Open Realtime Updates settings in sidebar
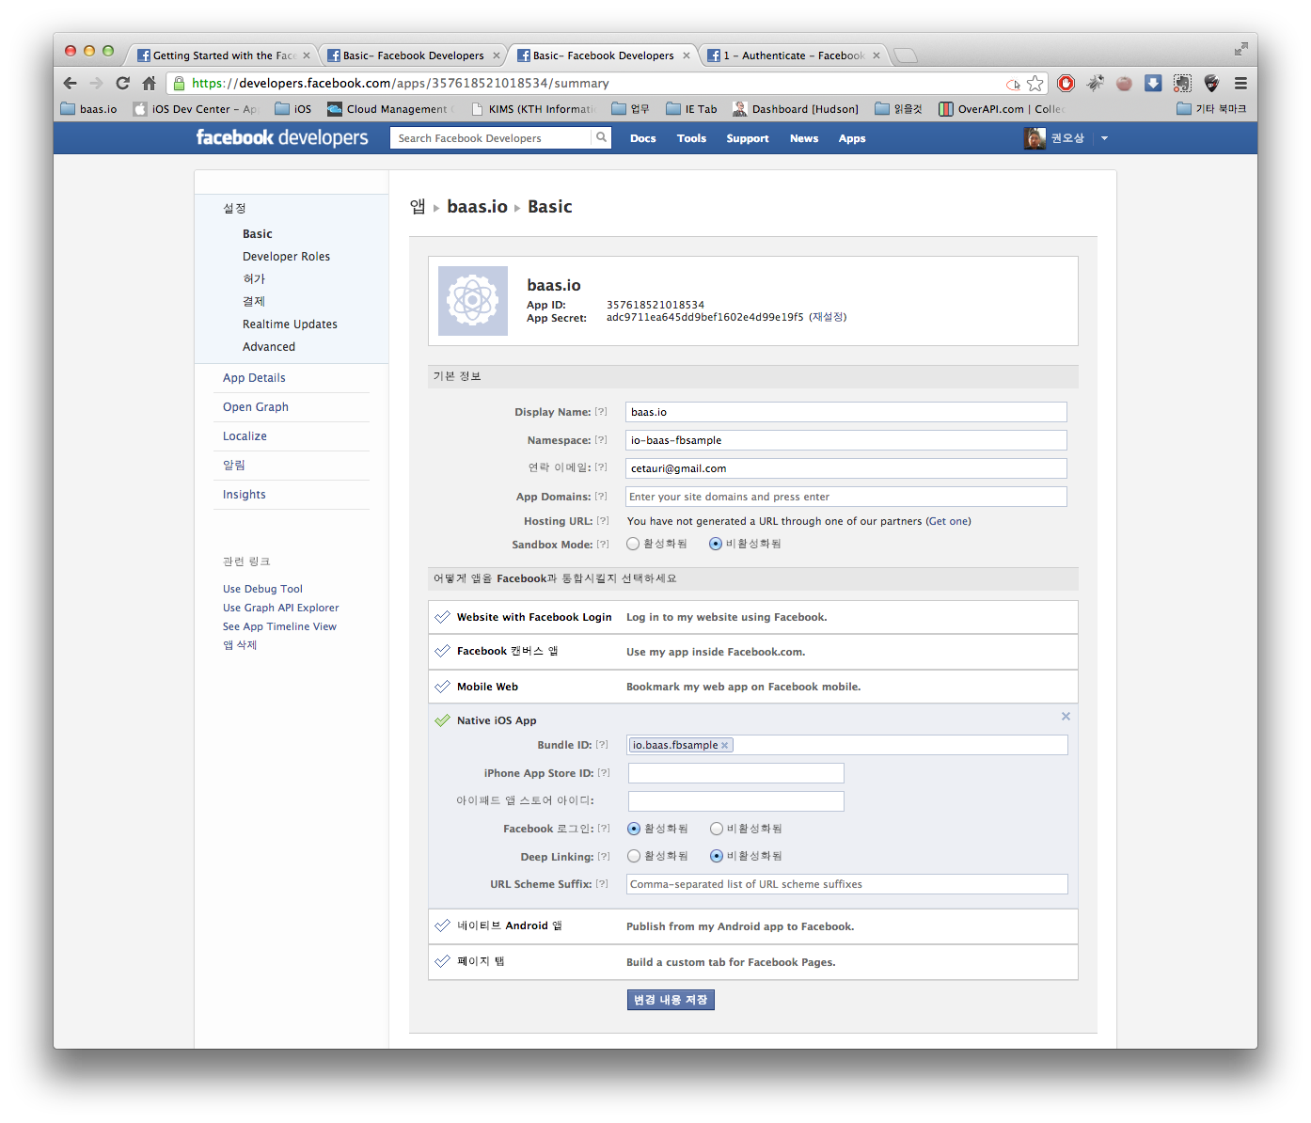1311x1123 pixels. click(290, 324)
